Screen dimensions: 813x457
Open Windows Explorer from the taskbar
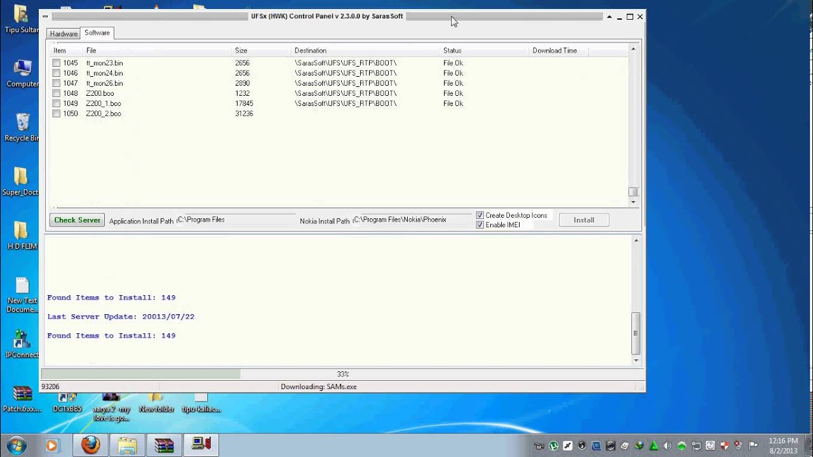pyautogui.click(x=127, y=445)
